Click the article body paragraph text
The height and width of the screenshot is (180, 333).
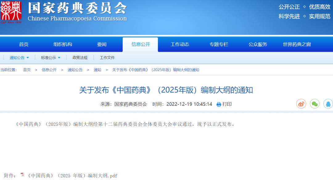[125, 124]
